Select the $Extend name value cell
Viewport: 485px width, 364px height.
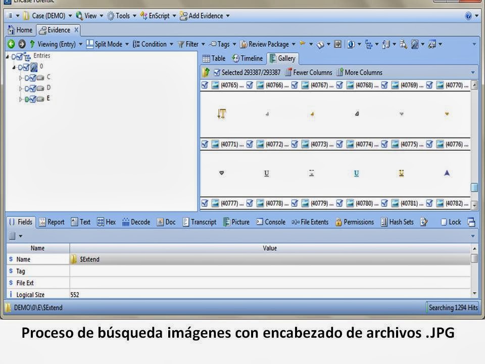click(270, 259)
